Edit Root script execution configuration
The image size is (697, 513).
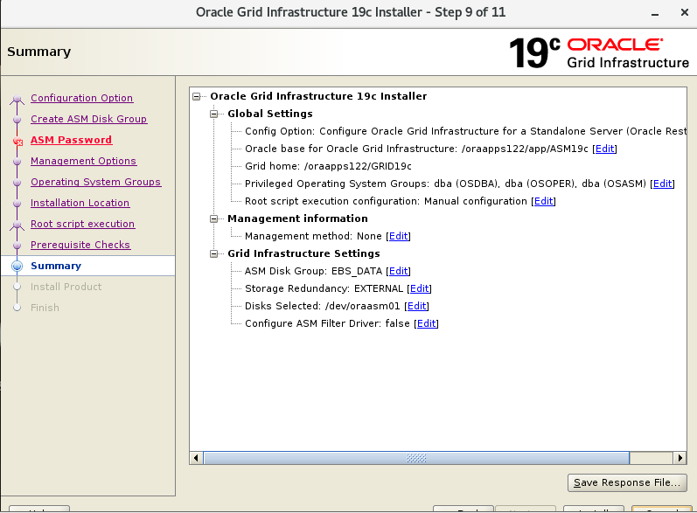(544, 201)
